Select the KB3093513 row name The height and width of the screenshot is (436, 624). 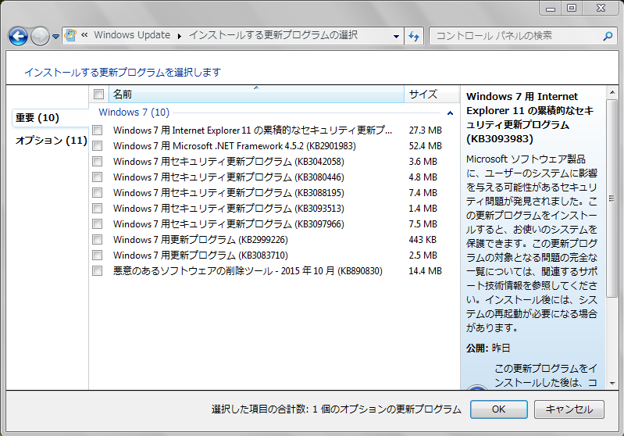tap(228, 209)
